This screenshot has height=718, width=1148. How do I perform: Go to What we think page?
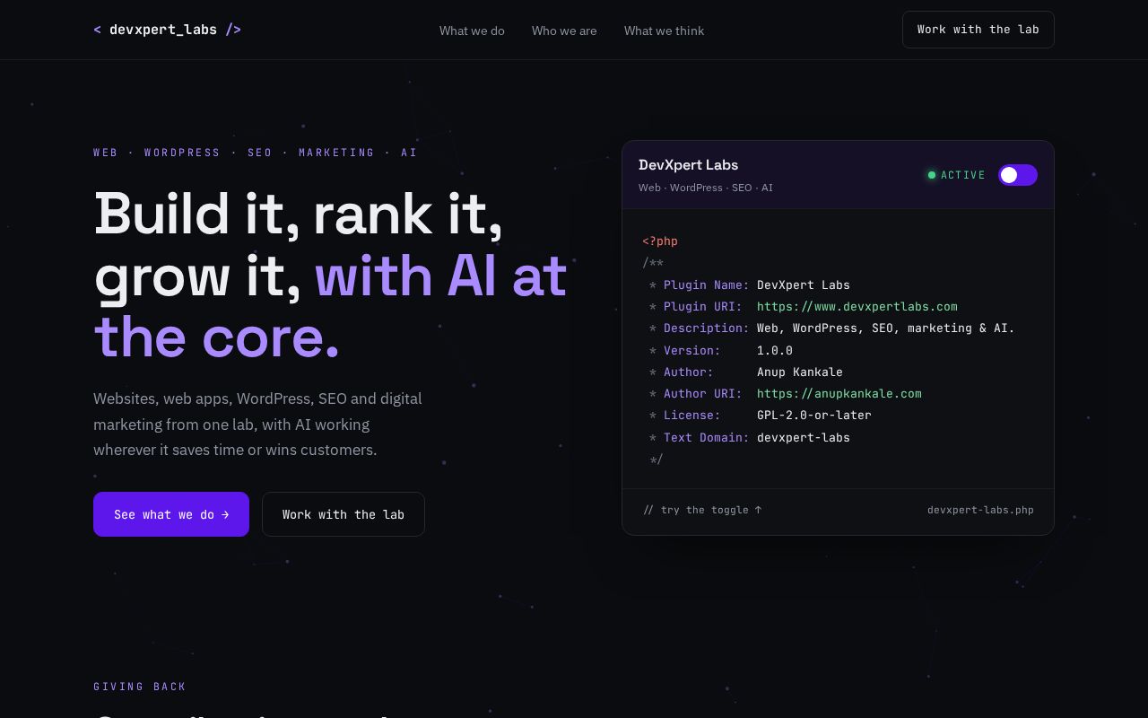pos(664,31)
